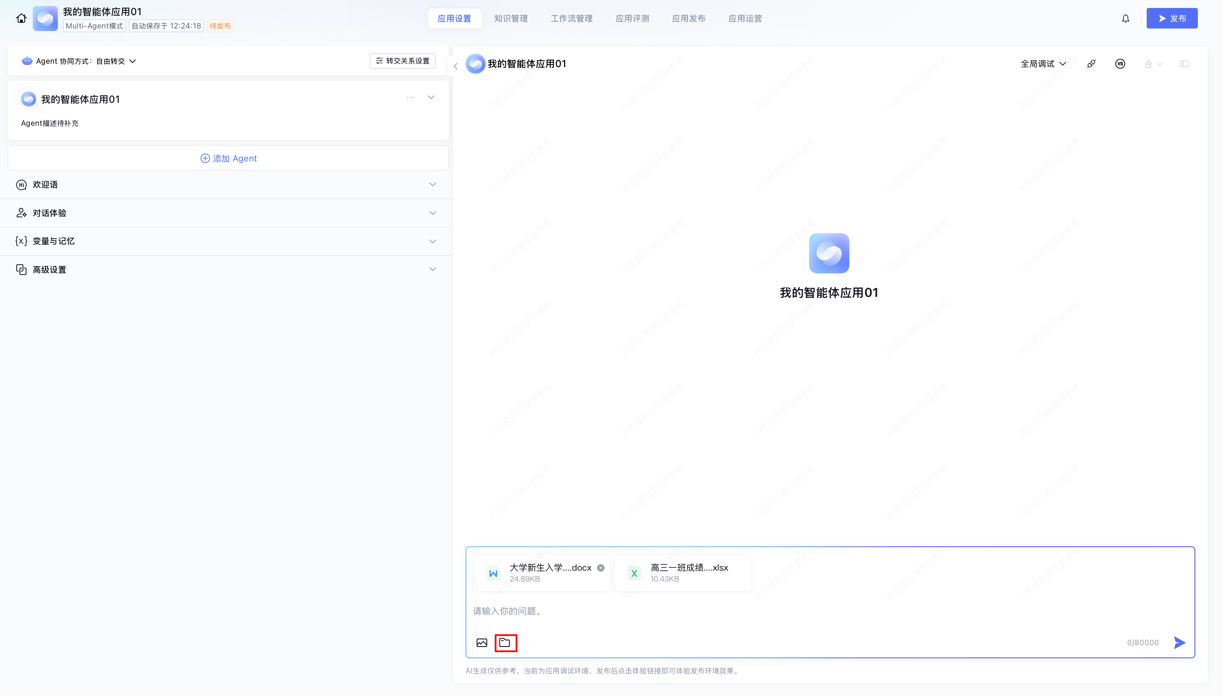Click the VS comparison icon
1223x696 pixels.
point(1120,64)
